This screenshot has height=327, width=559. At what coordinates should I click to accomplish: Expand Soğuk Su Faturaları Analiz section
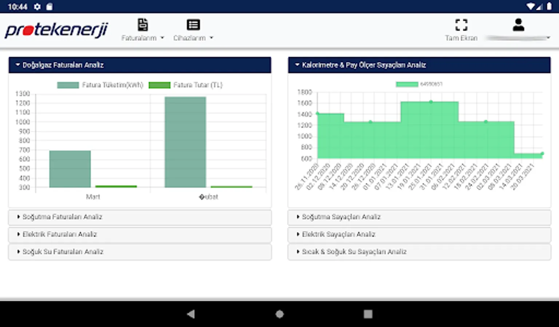(140, 252)
